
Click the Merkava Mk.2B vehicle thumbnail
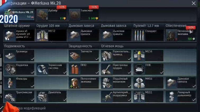pos(19,14)
